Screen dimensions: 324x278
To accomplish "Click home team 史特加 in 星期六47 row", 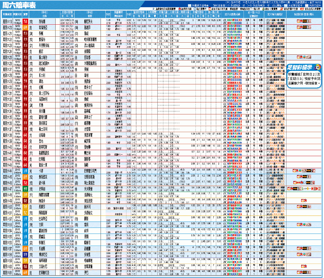I will pyautogui.click(x=42, y=189).
